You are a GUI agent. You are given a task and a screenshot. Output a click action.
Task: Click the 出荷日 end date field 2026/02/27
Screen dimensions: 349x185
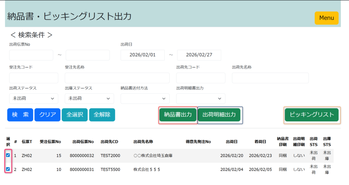tap(199, 55)
